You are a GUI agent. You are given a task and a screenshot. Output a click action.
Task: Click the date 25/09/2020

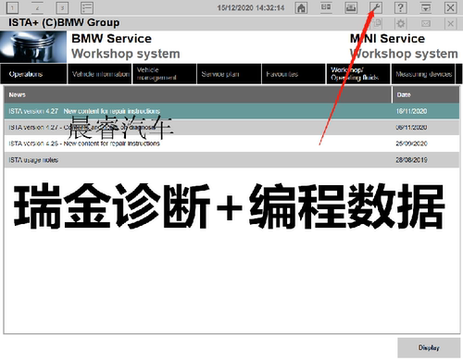click(x=411, y=143)
